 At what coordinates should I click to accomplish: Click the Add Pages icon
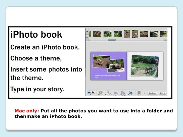(x=123, y=93)
